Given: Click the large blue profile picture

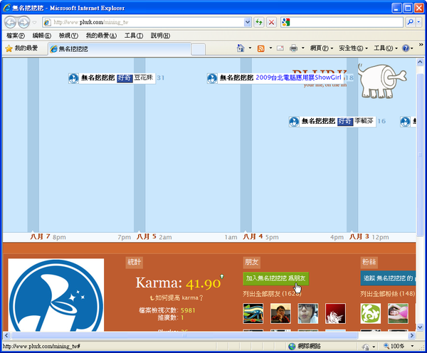Looking at the screenshot, I should pyautogui.click(x=56, y=295).
